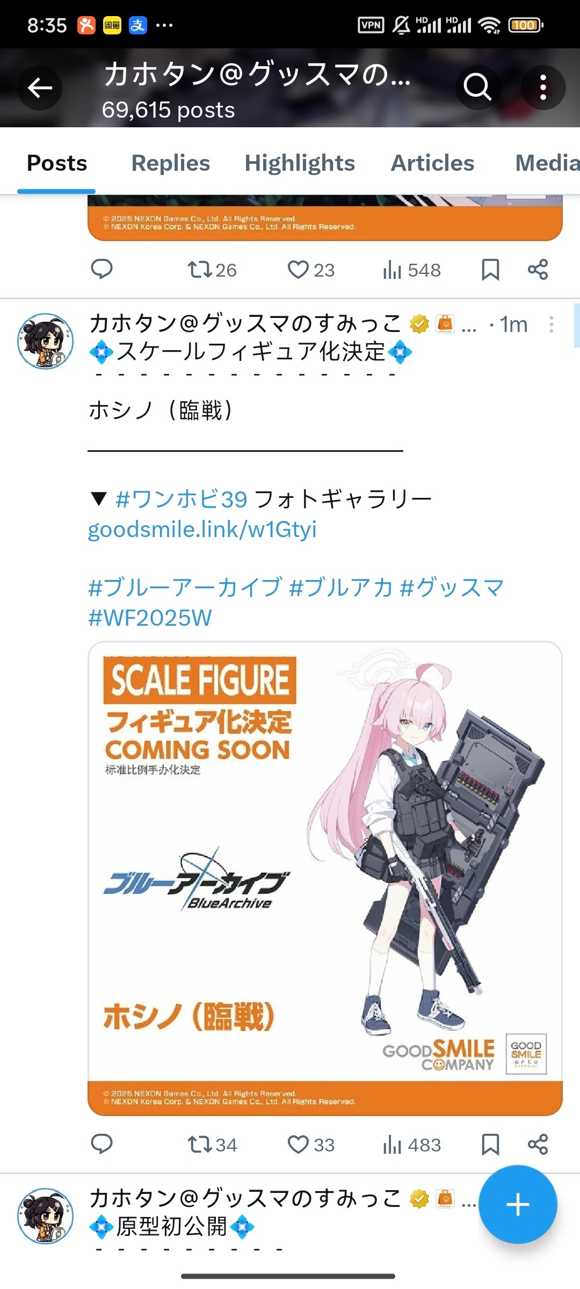Open the poster's avatar on the 1m post
This screenshot has width=580, height=1289.
(46, 341)
